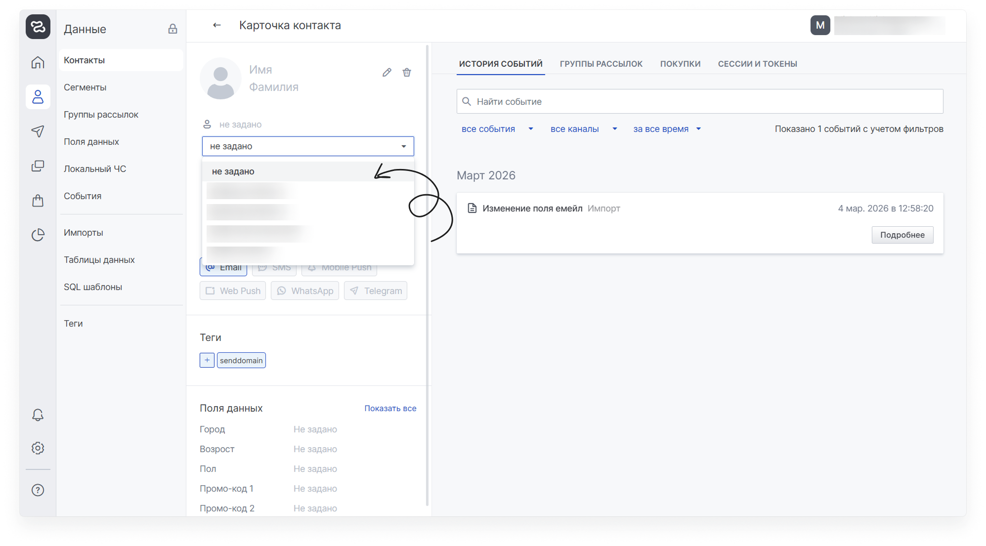Switch to the 'Покупки' tab

click(x=680, y=64)
